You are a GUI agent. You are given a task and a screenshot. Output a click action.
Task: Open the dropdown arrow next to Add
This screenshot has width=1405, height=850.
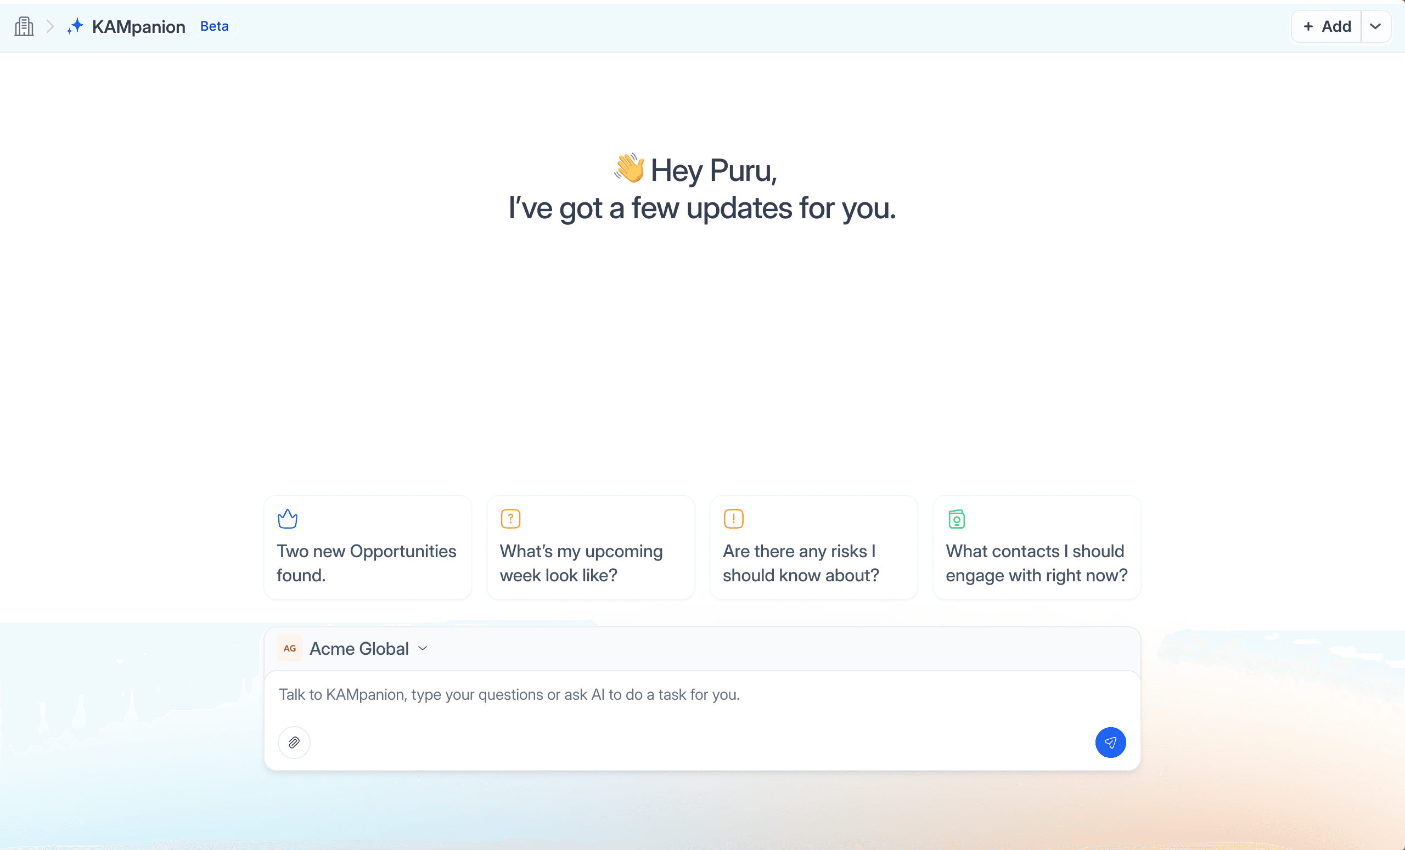pyautogui.click(x=1375, y=26)
